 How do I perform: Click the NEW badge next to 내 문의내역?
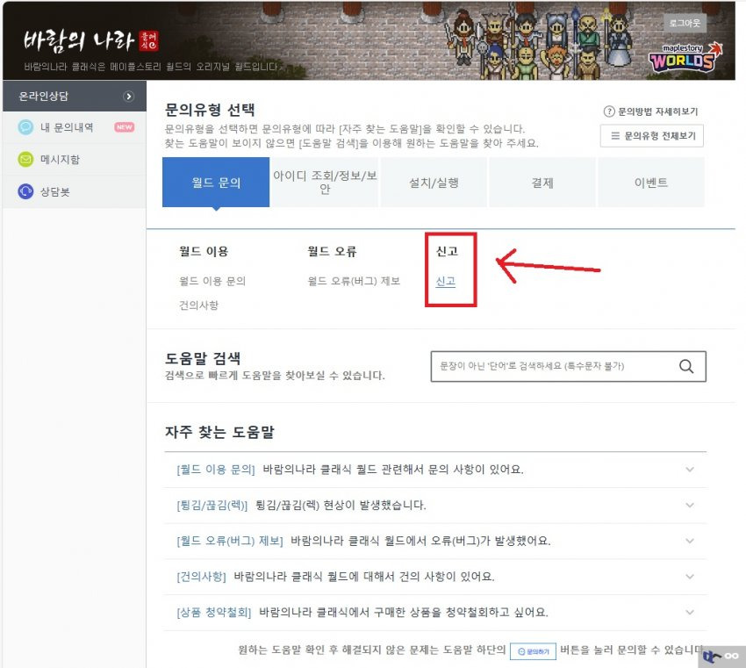coord(124,127)
